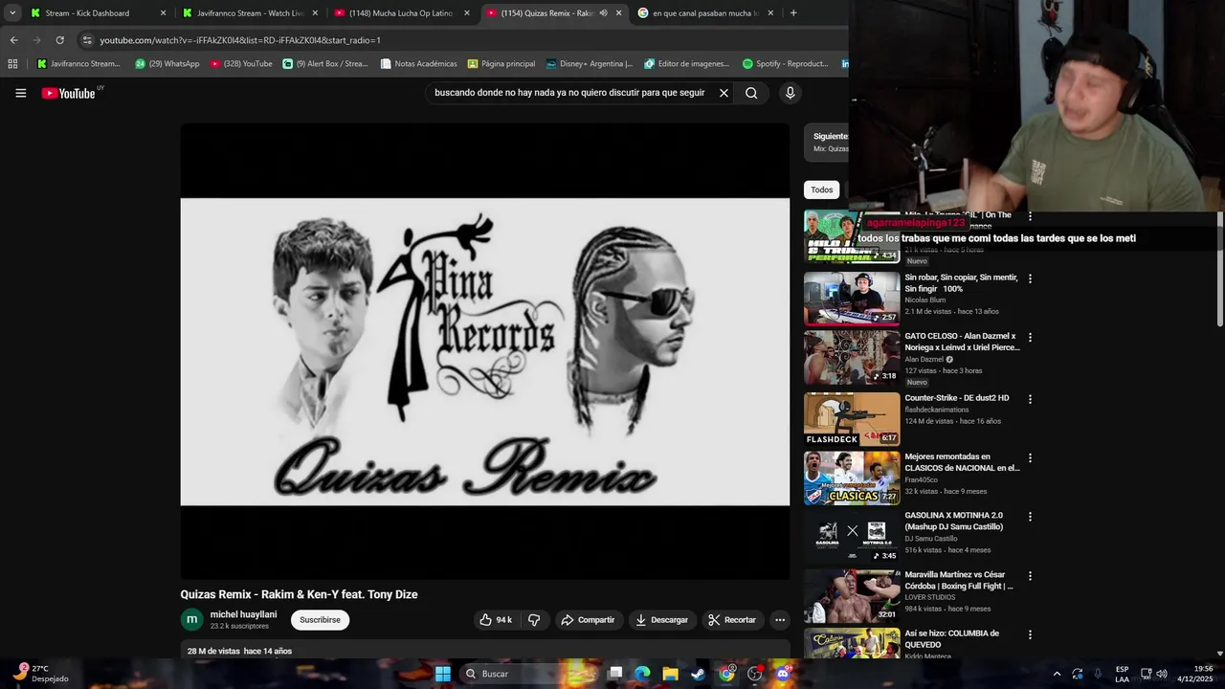Click the Quizas Remix video player
Viewport: 1225px width, 689px height.
485,351
